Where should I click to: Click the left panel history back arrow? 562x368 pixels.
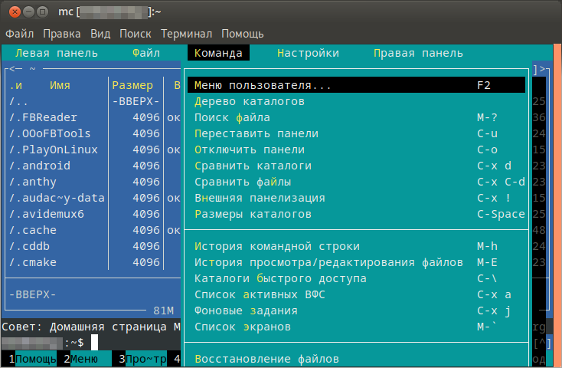[x=11, y=69]
